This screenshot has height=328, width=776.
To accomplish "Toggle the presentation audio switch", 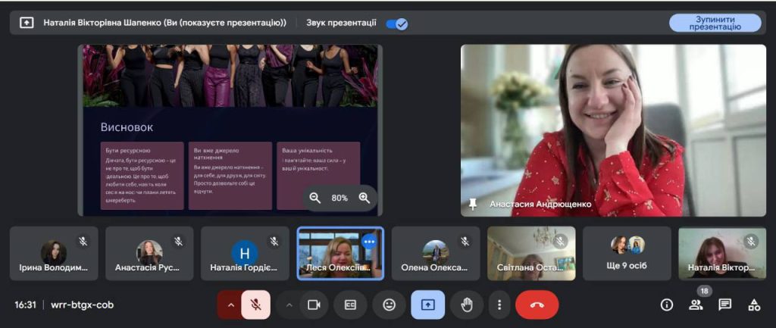I will (x=396, y=23).
